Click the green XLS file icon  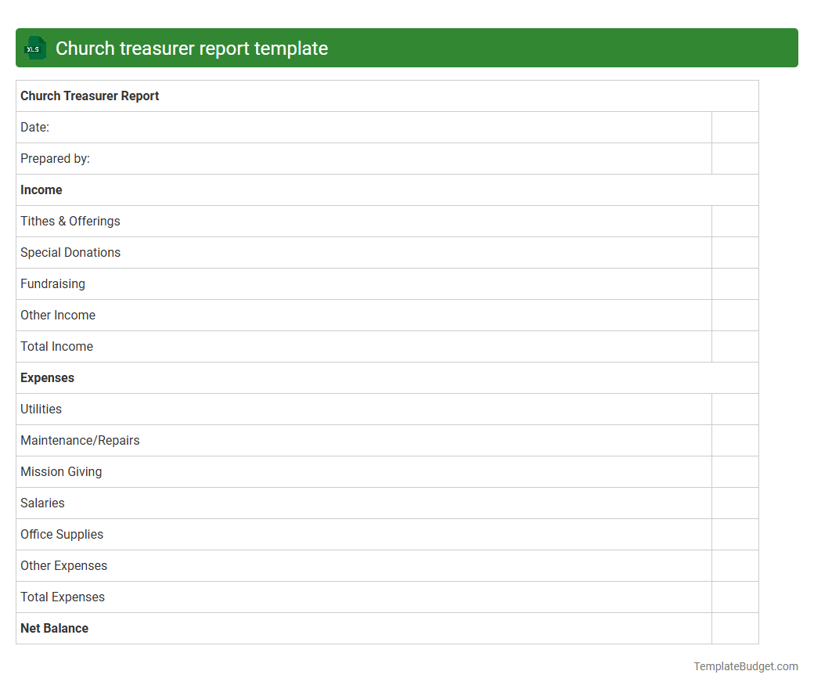click(x=34, y=48)
